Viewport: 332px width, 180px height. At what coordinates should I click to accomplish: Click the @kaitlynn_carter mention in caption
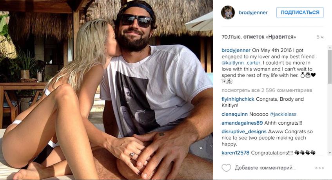click(x=239, y=62)
